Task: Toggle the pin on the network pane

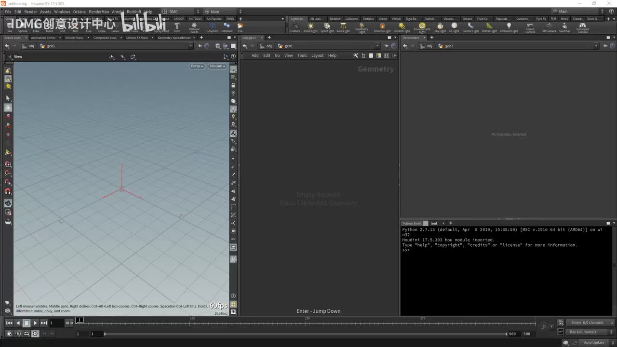Action: (x=386, y=46)
